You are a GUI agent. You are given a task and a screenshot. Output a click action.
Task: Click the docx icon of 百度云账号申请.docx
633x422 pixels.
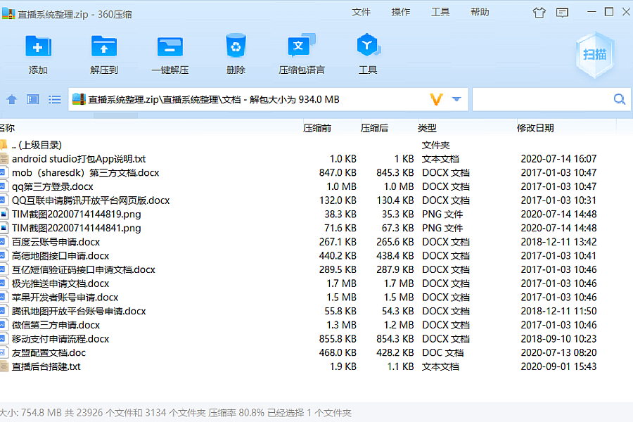point(3,241)
